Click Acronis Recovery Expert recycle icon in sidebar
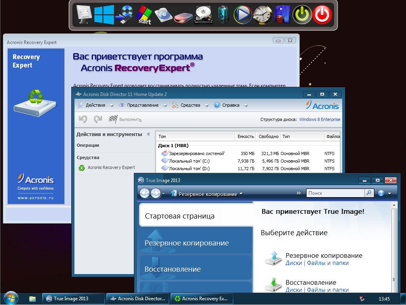This screenshot has width=406, height=305. 82,168
